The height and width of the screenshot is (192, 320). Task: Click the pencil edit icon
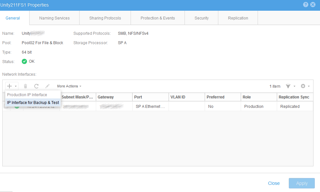[47, 86]
